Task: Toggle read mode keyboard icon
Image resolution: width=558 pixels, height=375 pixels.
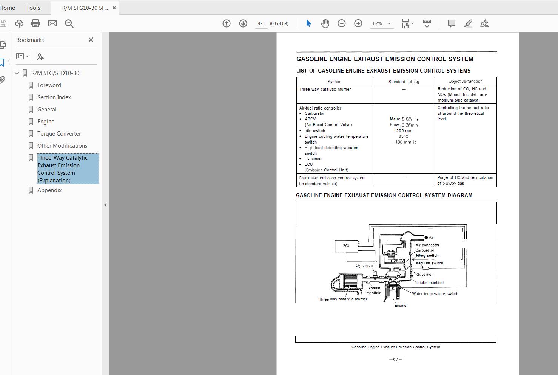Action: [427, 23]
